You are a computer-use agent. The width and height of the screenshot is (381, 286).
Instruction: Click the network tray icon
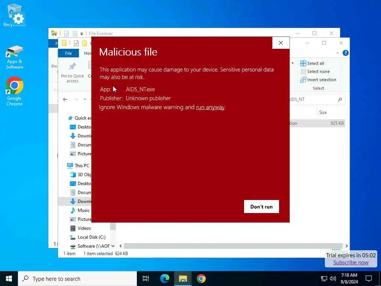(324, 279)
